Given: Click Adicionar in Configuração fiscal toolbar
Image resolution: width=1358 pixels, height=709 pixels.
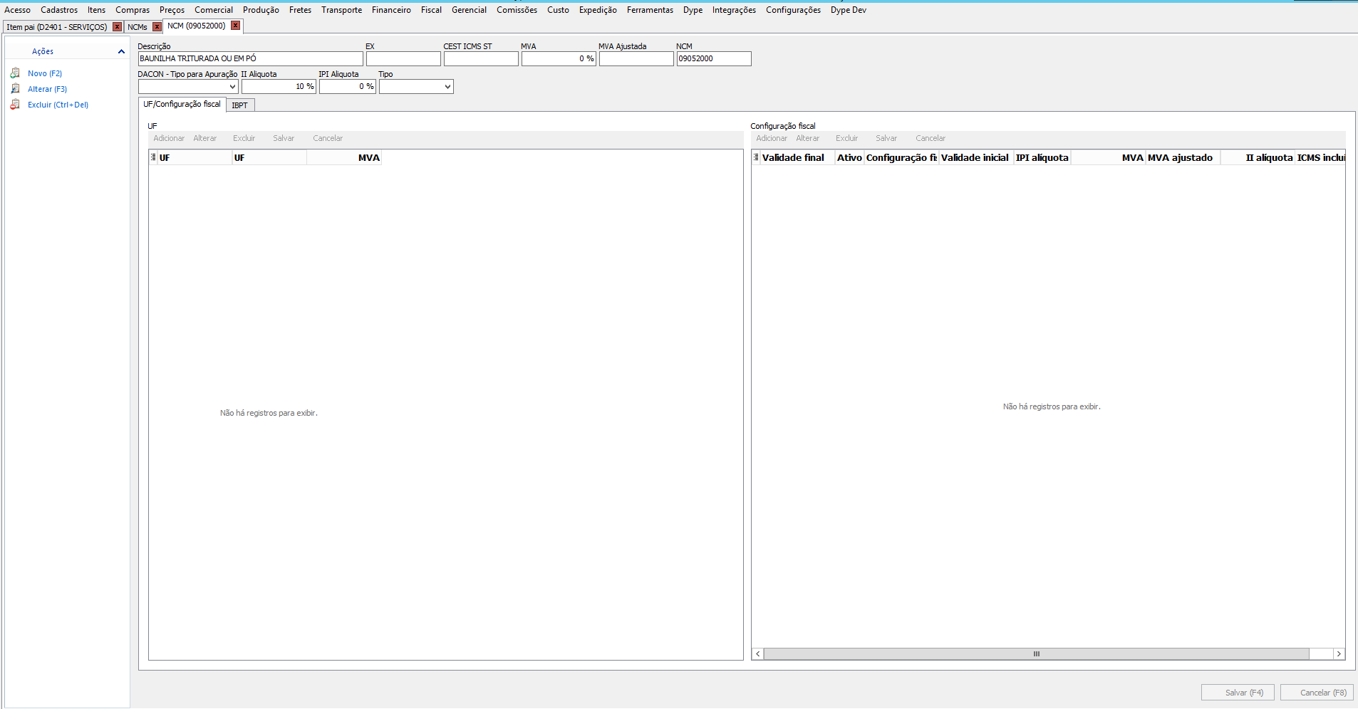Looking at the screenshot, I should pyautogui.click(x=772, y=138).
